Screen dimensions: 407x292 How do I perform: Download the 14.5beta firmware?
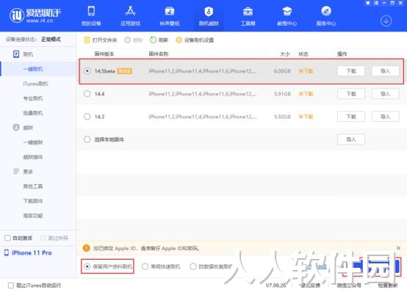click(351, 71)
